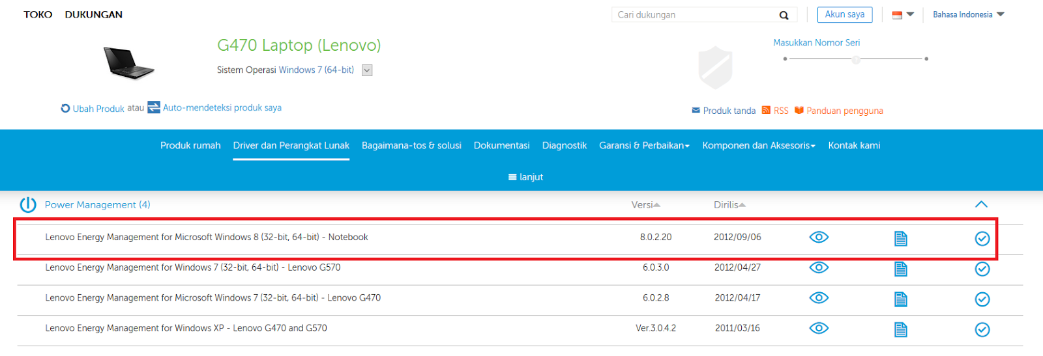Screen dimensions: 1043x356
Task: Open Energy Management Windows 7 Lenovo G470 entry
Action: click(x=213, y=297)
